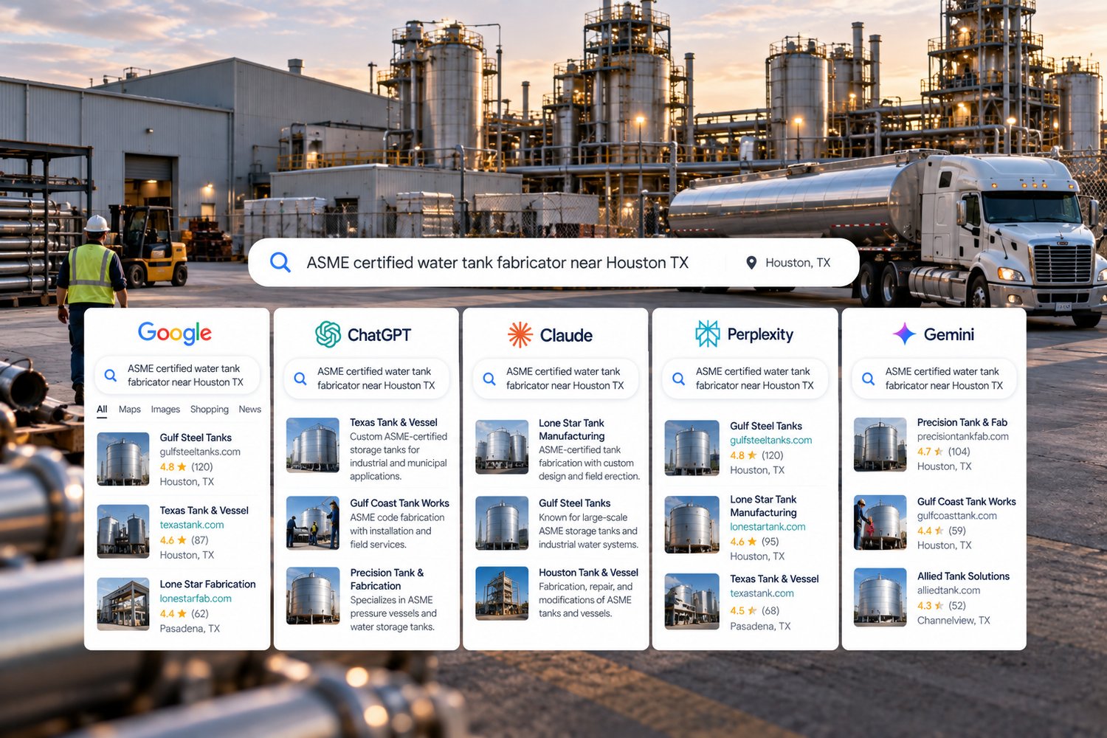The width and height of the screenshot is (1107, 738).
Task: Click the Gemini card search box
Action: pos(934,379)
